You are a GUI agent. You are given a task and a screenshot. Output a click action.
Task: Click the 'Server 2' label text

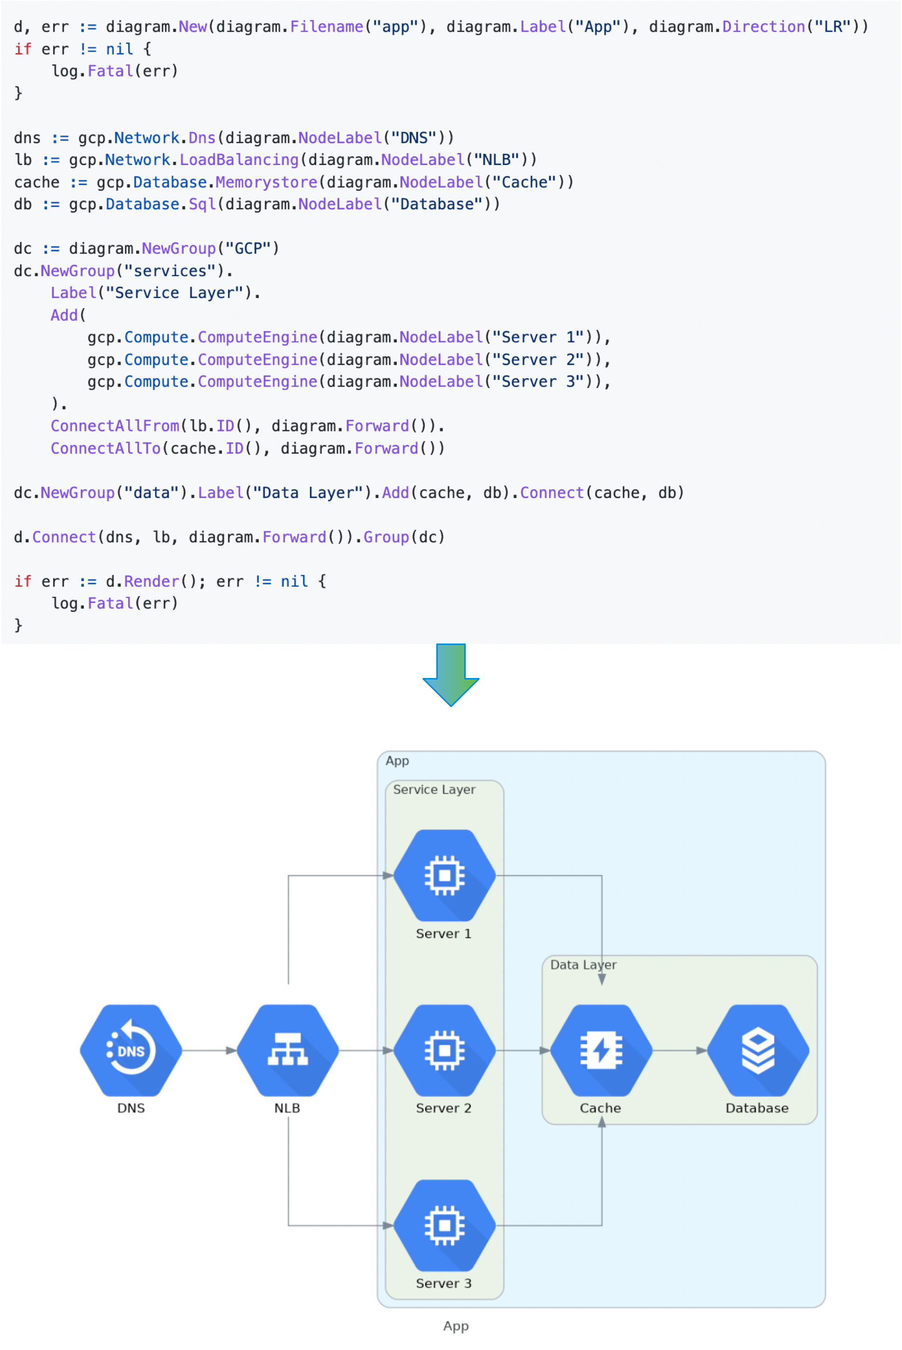coord(443,1108)
